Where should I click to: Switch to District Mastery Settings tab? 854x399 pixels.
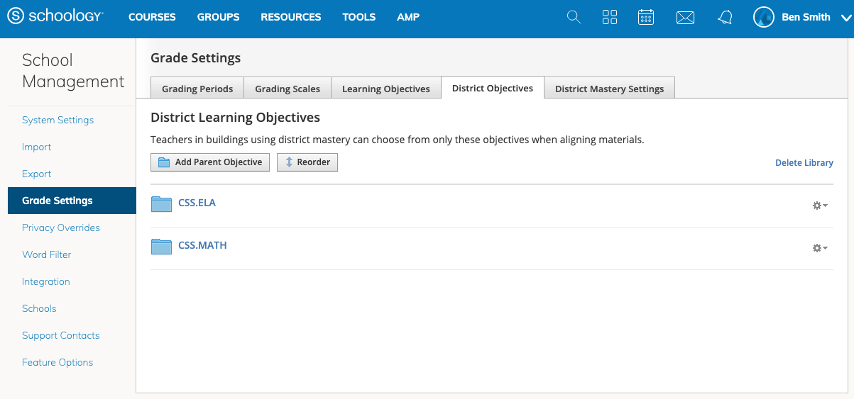click(609, 89)
